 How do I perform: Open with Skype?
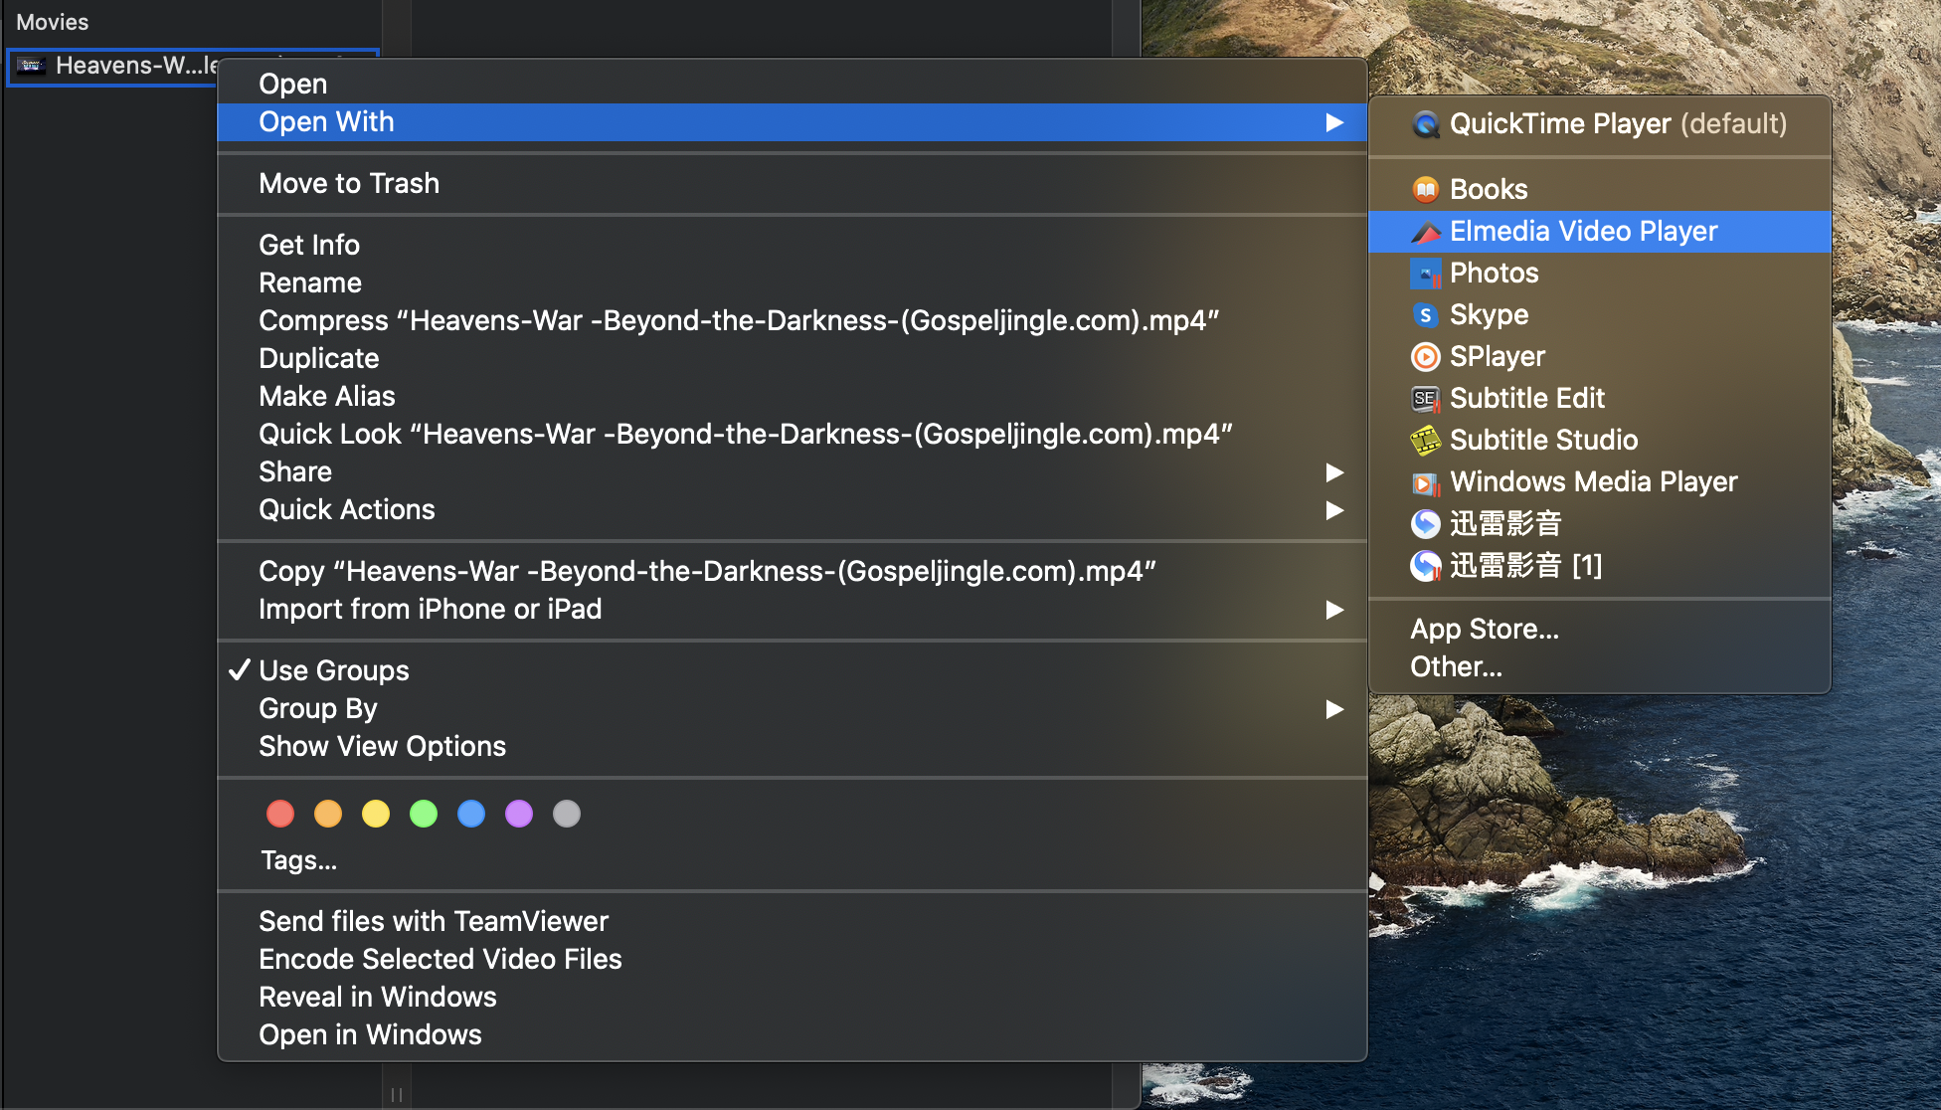[1600, 315]
